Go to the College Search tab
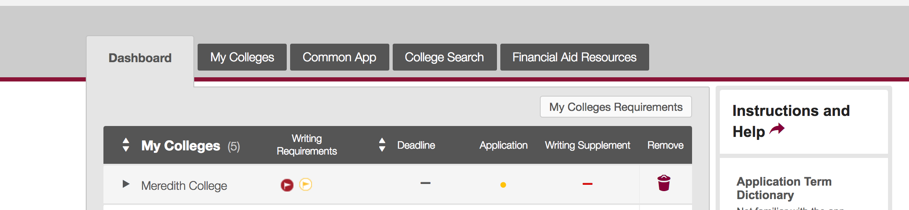909x210 pixels. coord(444,57)
